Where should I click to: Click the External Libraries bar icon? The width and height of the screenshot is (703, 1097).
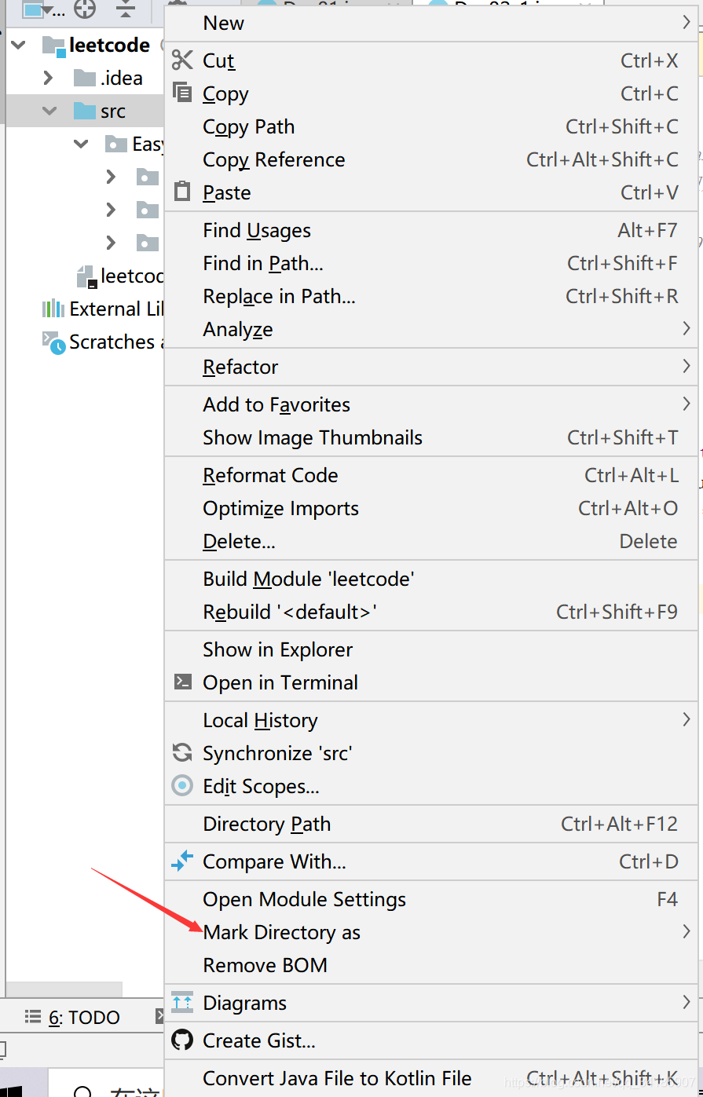click(x=53, y=309)
